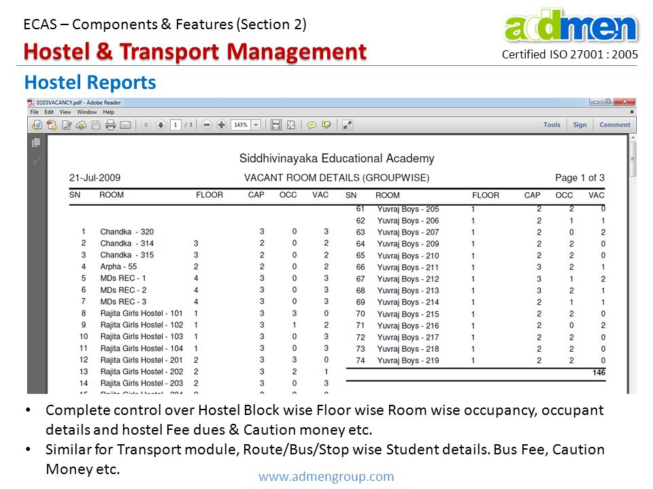This screenshot has height=489, width=653.
Task: Click 'Certified ISO 27001 : 2005' text
Action: coord(570,54)
